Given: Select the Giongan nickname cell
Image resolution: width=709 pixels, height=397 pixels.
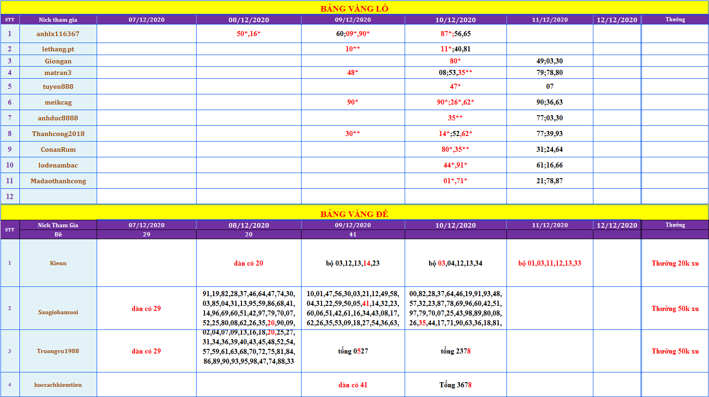Looking at the screenshot, I should click(x=58, y=61).
